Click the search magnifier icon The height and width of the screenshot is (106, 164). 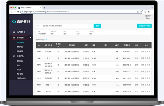point(38,26)
